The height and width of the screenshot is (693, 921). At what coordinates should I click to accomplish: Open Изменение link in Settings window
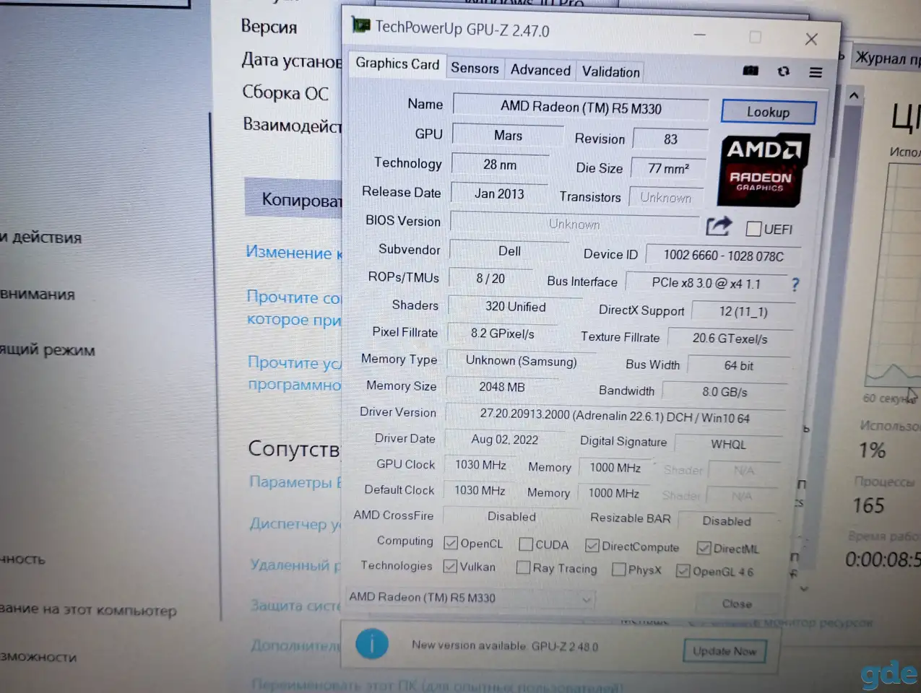point(294,253)
